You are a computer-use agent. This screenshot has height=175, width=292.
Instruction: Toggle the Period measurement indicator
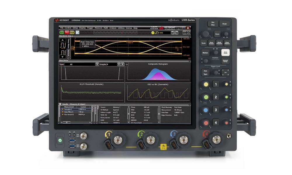[62, 109]
